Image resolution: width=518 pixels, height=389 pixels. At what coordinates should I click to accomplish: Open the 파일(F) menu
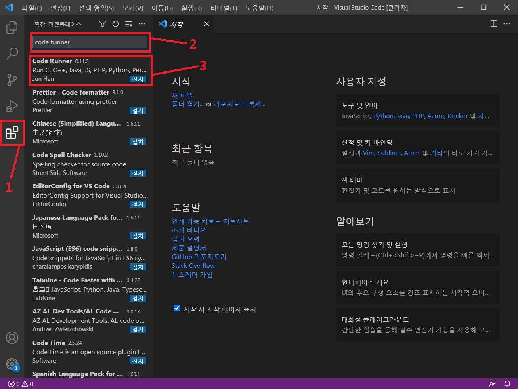31,8
